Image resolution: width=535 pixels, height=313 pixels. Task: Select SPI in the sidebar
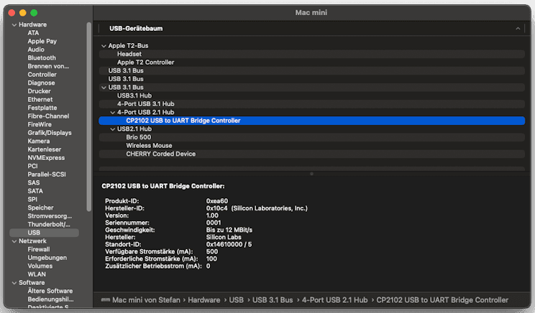pyautogui.click(x=32, y=200)
